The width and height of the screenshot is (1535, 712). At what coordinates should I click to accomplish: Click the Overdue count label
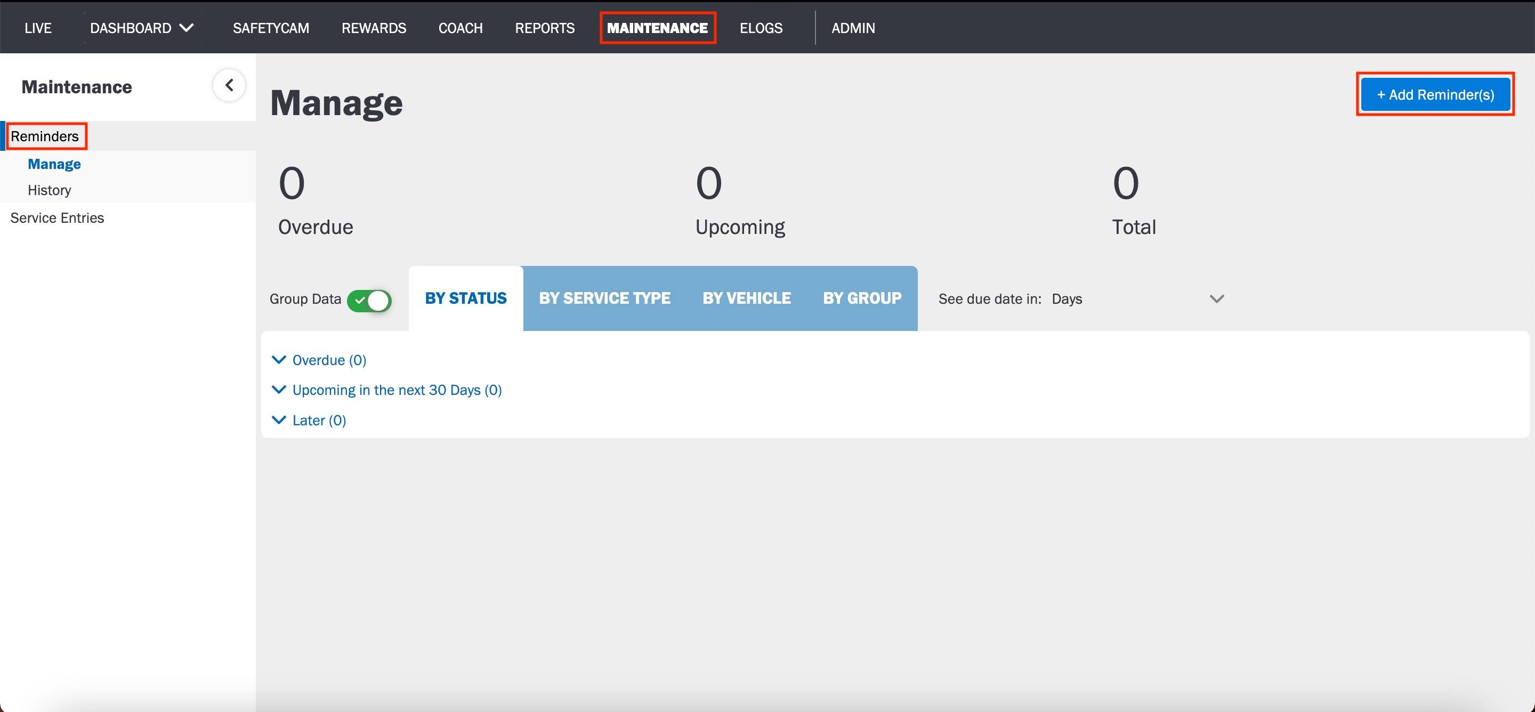(316, 227)
